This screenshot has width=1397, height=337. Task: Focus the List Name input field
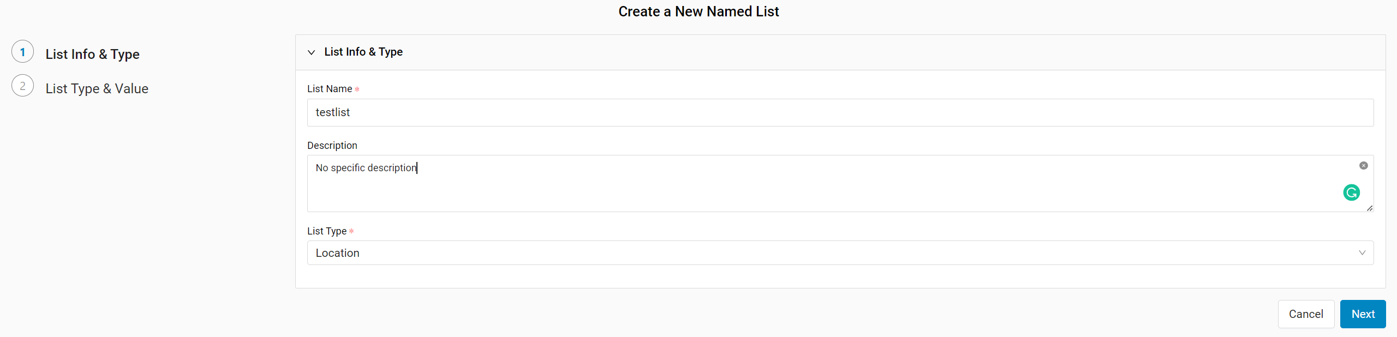click(840, 112)
